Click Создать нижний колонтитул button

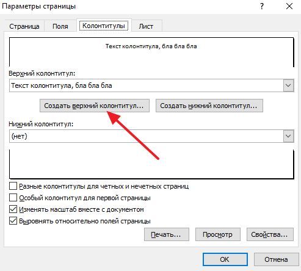click(209, 106)
